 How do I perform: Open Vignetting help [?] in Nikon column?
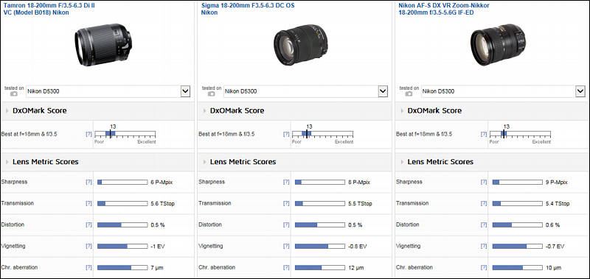(x=484, y=246)
